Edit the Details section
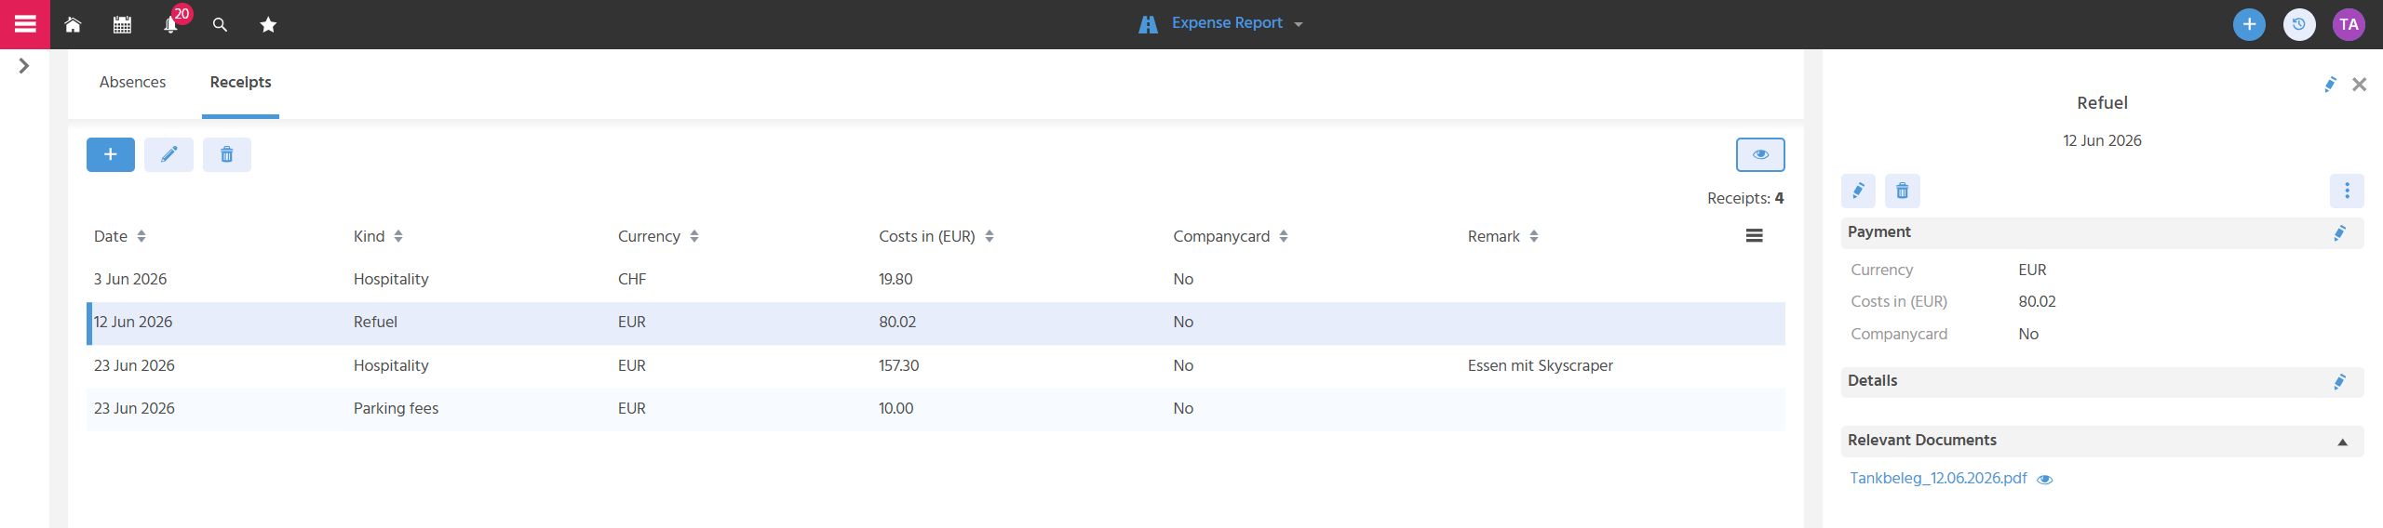This screenshot has width=2383, height=528. coord(2339,381)
